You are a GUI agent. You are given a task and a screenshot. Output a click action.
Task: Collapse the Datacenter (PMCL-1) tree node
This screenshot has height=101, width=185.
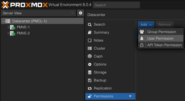(4, 21)
